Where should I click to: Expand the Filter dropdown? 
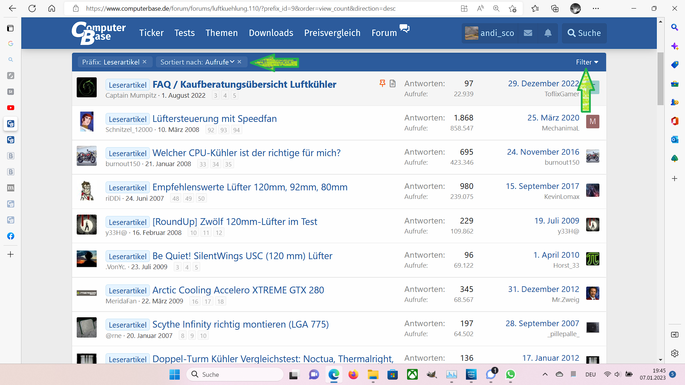click(x=587, y=62)
